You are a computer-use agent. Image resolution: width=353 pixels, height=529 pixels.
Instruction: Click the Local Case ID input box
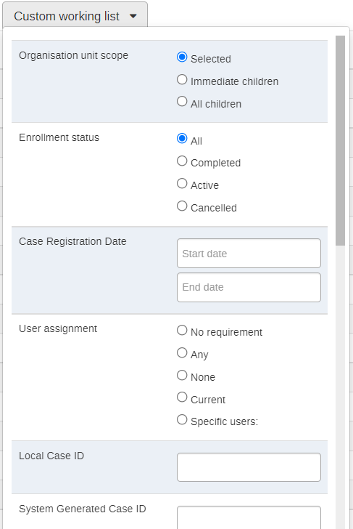click(249, 467)
